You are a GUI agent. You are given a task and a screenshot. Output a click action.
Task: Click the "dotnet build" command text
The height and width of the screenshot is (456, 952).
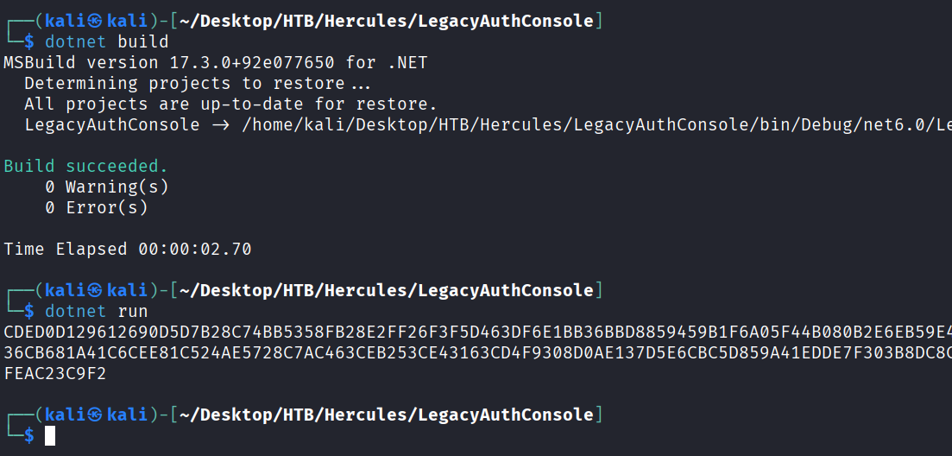(x=107, y=41)
